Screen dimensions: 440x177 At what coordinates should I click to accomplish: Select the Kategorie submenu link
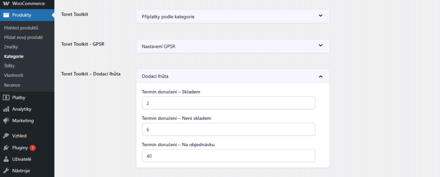pyautogui.click(x=14, y=56)
